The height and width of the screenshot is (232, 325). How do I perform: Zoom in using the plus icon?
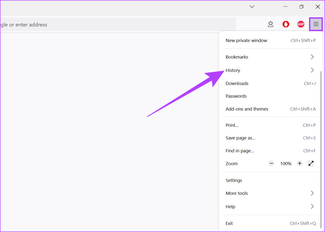point(300,163)
